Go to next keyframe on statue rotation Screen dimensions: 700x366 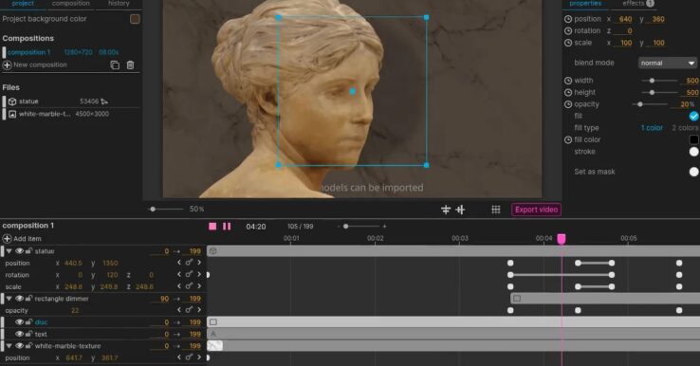pos(199,275)
